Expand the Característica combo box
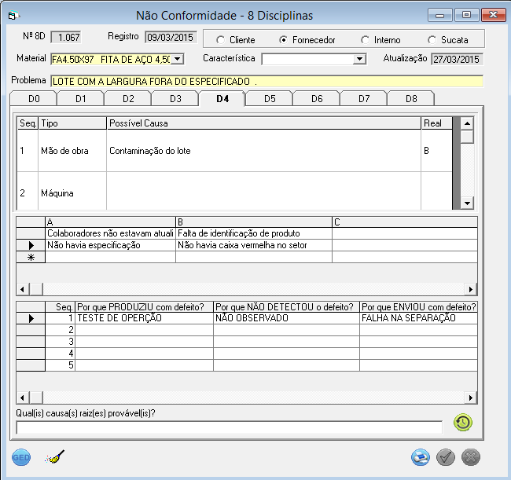This screenshot has width=511, height=480. (359, 59)
